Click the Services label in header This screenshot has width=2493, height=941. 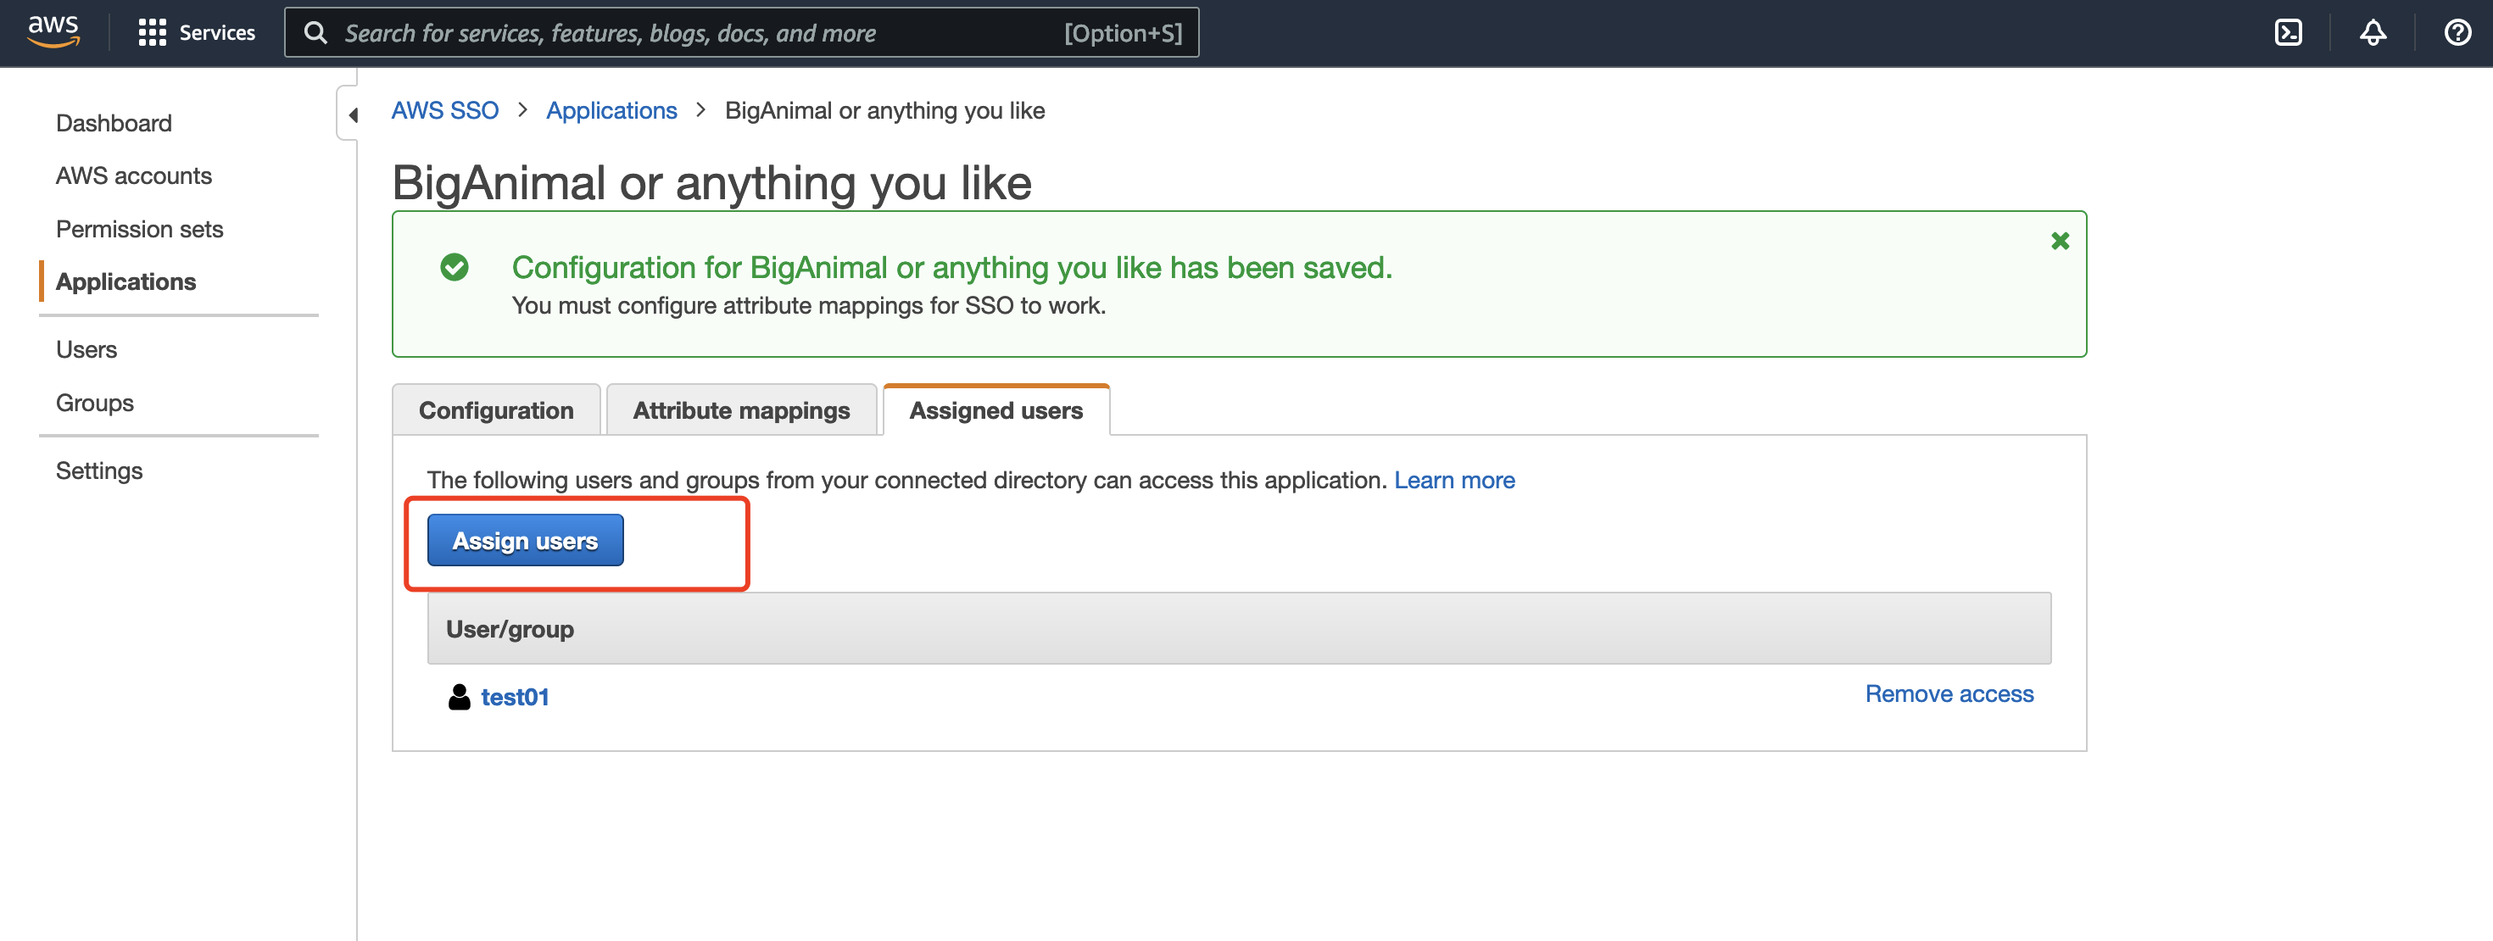pyautogui.click(x=217, y=33)
